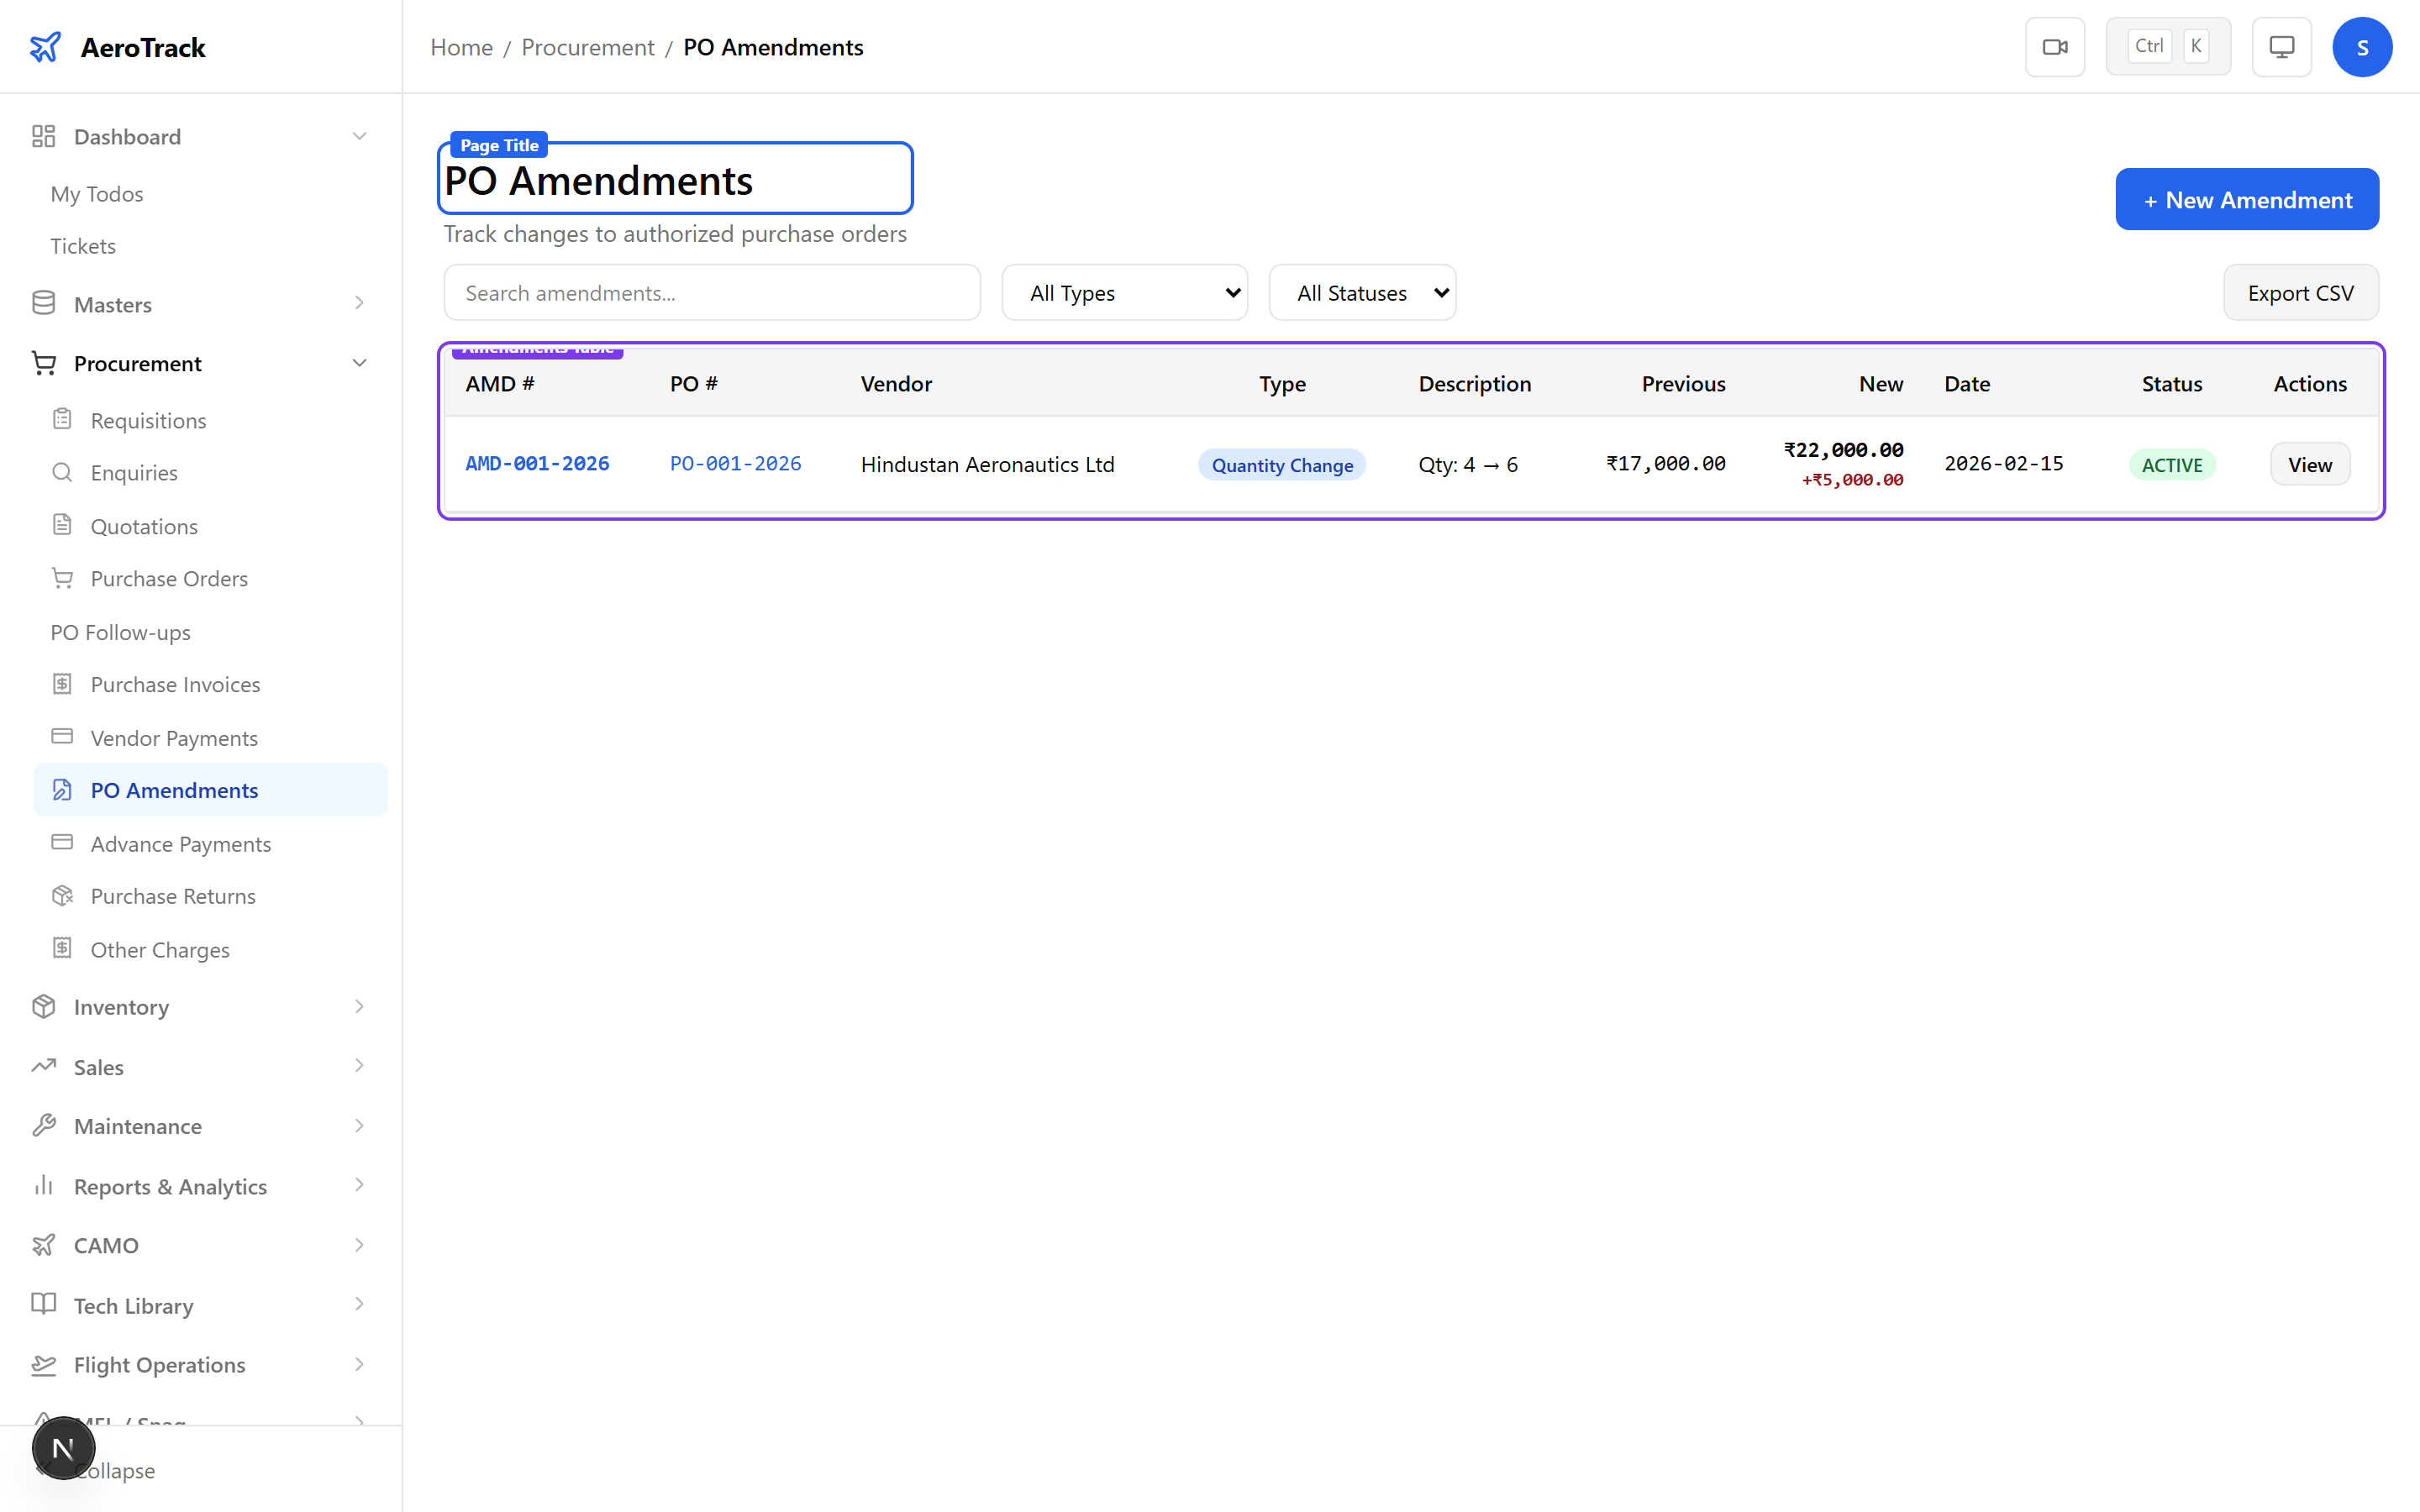The width and height of the screenshot is (2420, 1512).
Task: Click the video recording icon in the header
Action: [x=2055, y=46]
